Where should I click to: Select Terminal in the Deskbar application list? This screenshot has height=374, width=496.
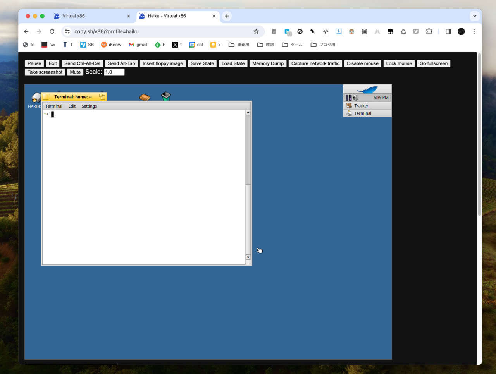click(x=362, y=113)
